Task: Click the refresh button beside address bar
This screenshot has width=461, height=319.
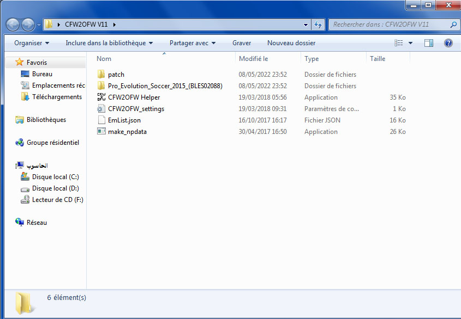Action: 319,24
